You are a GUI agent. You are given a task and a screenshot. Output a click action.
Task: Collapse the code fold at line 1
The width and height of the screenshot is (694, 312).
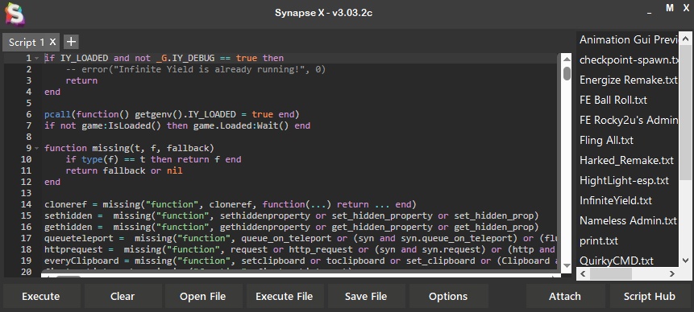[x=36, y=58]
